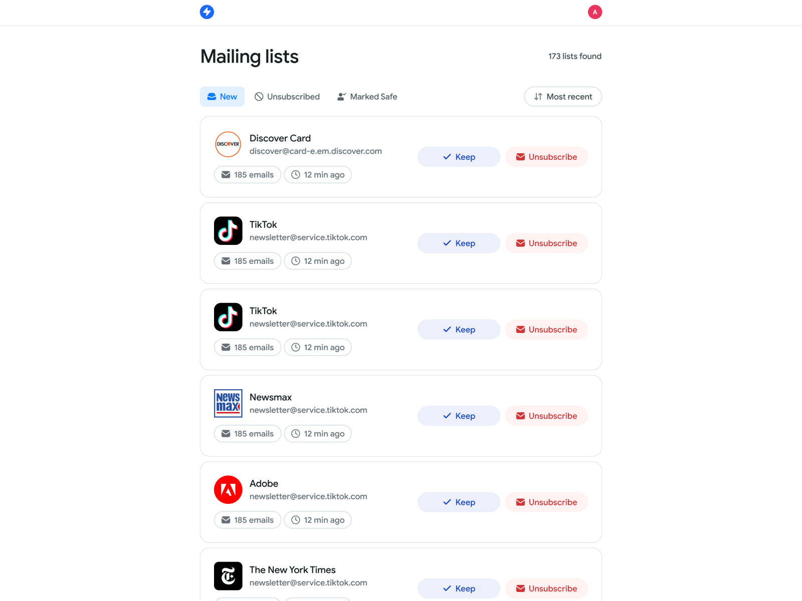The width and height of the screenshot is (802, 601).
Task: Unsubscribe from The New York Times
Action: click(x=546, y=588)
